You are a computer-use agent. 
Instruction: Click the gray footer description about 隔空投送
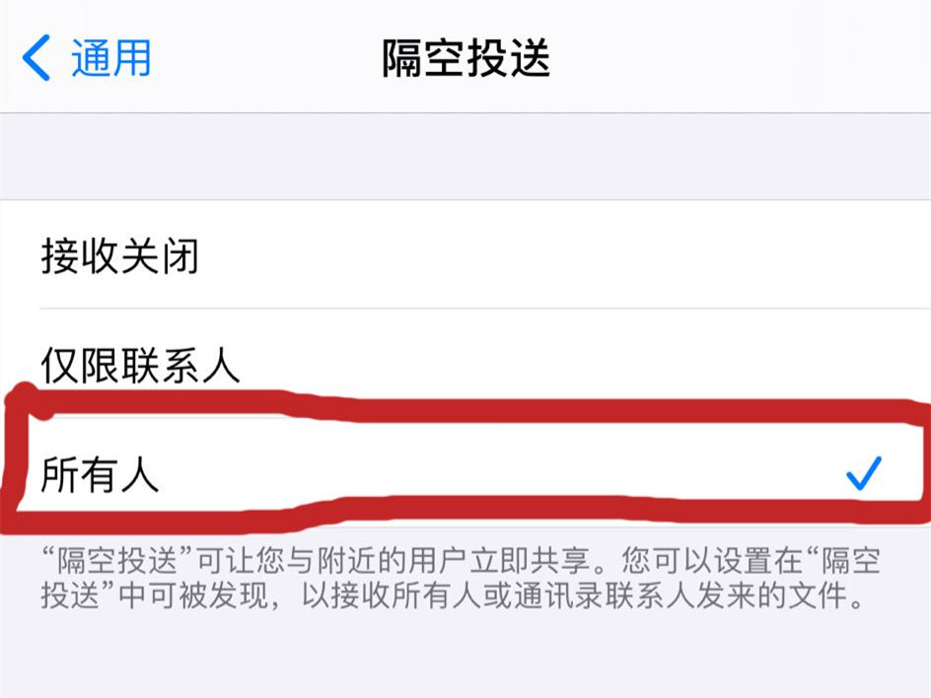point(461,578)
